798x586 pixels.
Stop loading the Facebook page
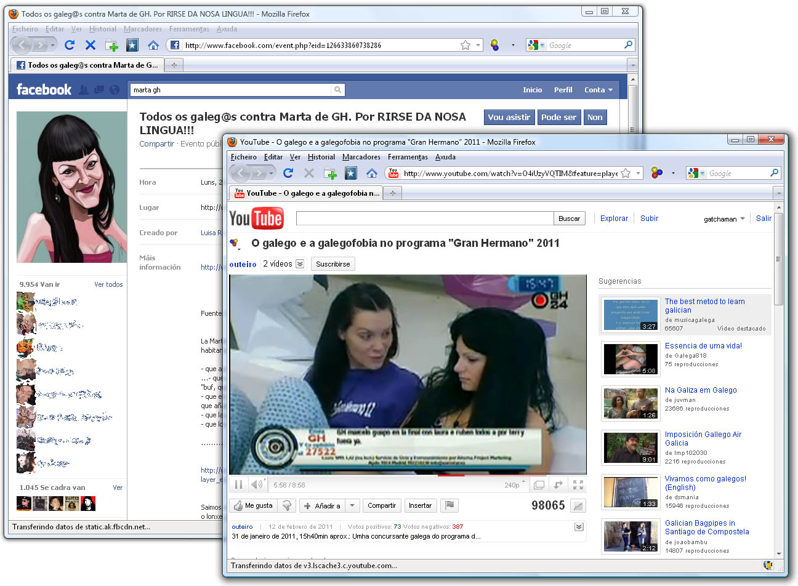click(91, 45)
